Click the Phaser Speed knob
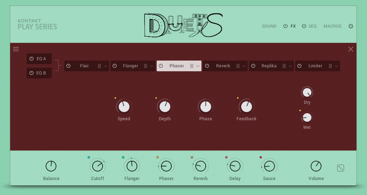 124,107
